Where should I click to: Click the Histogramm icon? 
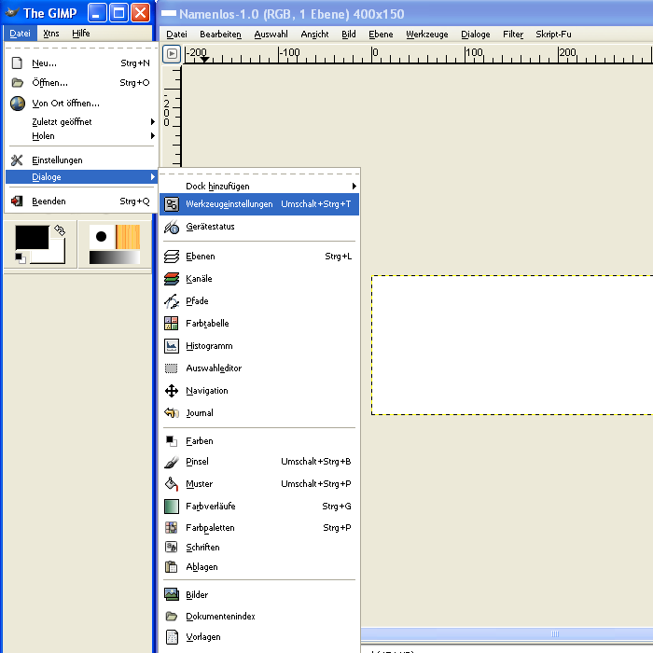[171, 346]
